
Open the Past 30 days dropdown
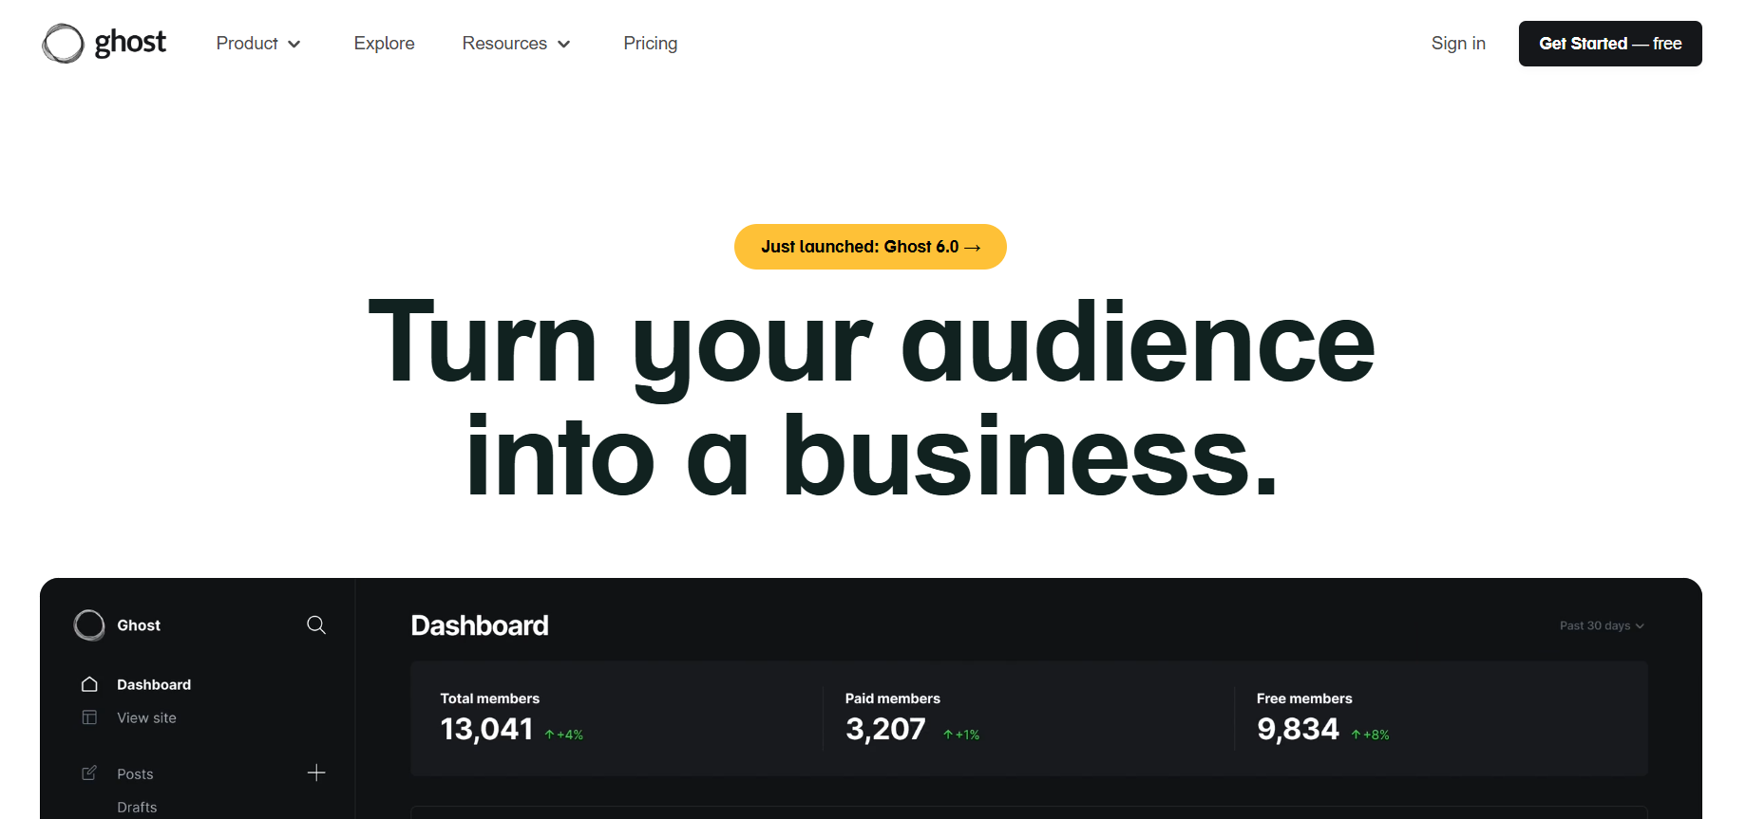point(1602,625)
